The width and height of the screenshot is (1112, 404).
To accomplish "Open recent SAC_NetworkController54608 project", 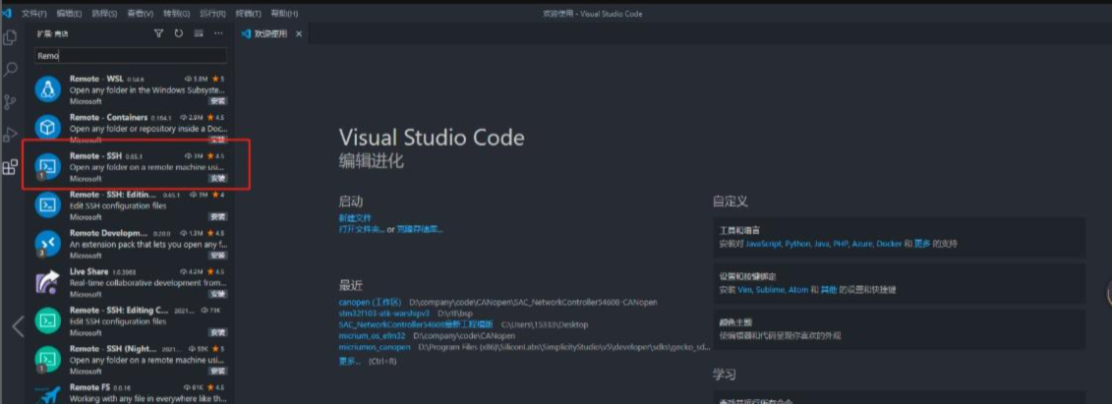I will click(416, 324).
